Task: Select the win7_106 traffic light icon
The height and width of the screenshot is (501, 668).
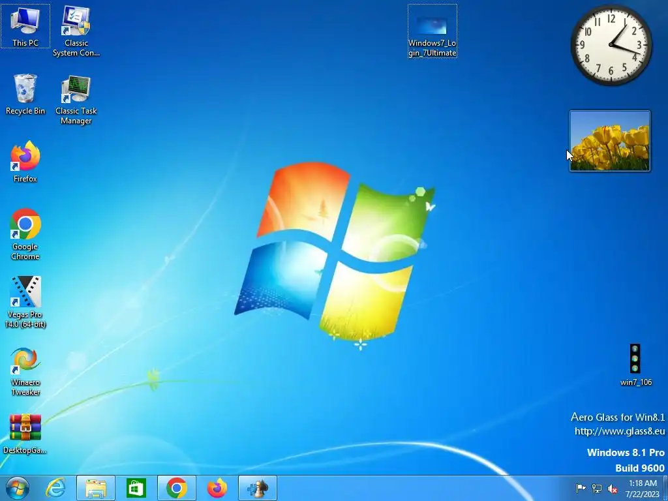Action: (635, 365)
